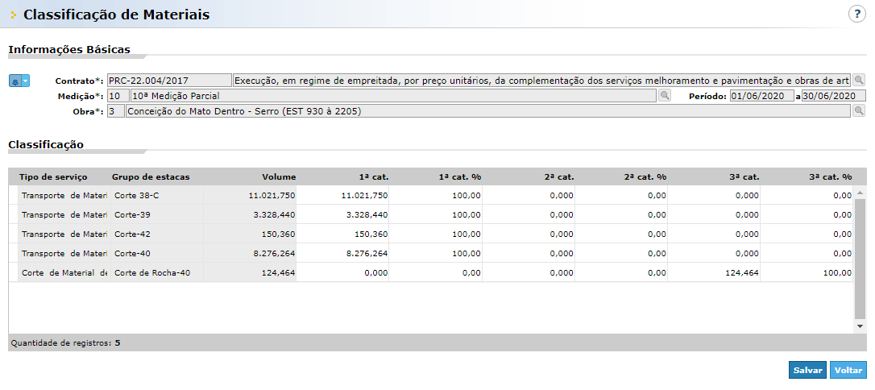Sort by 1ª cat. % column header
This screenshot has height=390, width=875.
click(460, 176)
